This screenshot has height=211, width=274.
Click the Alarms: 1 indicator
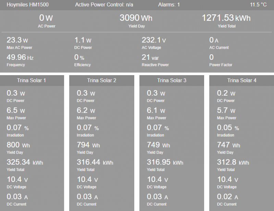coord(169,5)
